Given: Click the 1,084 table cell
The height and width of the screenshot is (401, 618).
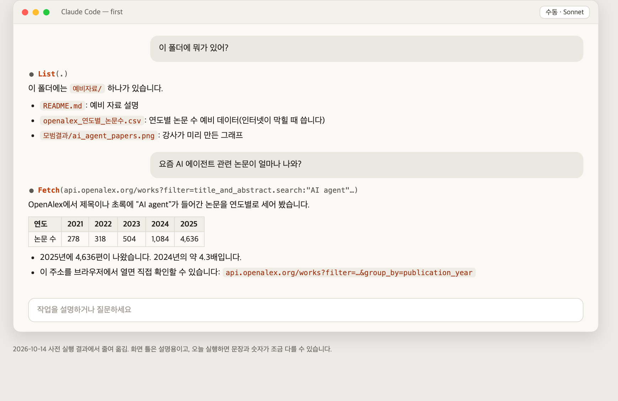Looking at the screenshot, I should 160,239.
